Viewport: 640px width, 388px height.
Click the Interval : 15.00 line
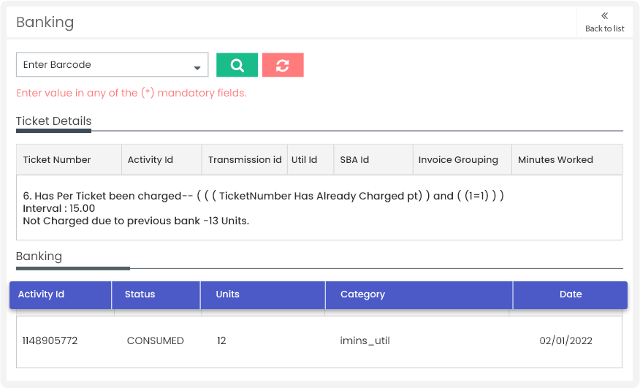(58, 208)
